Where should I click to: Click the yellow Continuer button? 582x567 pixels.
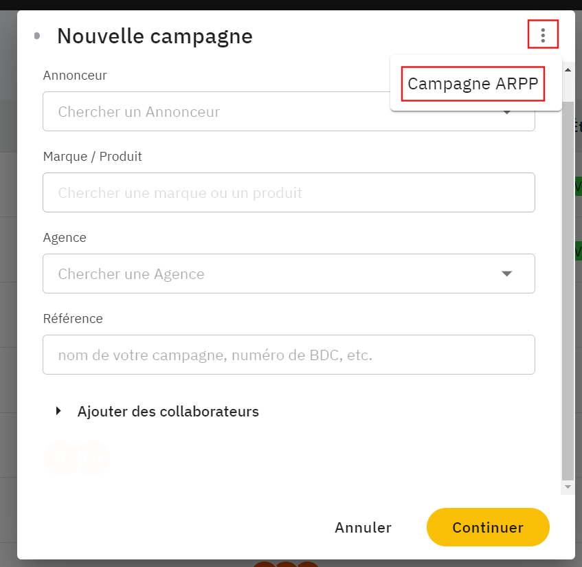[488, 528]
